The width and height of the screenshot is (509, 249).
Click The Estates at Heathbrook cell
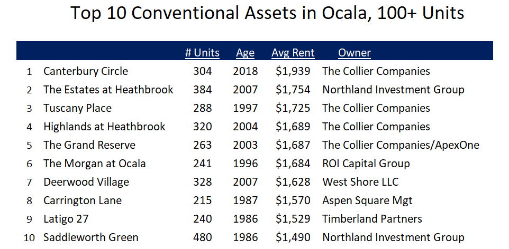click(108, 90)
